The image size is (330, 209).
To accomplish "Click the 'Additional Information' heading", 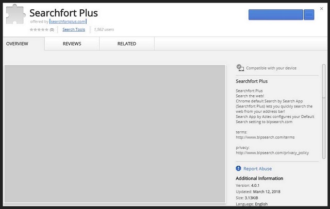I will [x=259, y=178].
